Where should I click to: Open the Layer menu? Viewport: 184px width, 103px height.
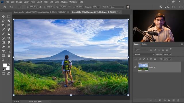26,2
